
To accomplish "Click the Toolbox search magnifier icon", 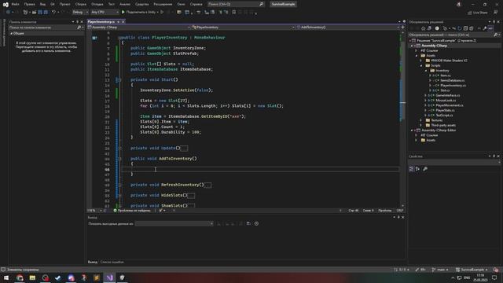I will [x=79, y=28].
